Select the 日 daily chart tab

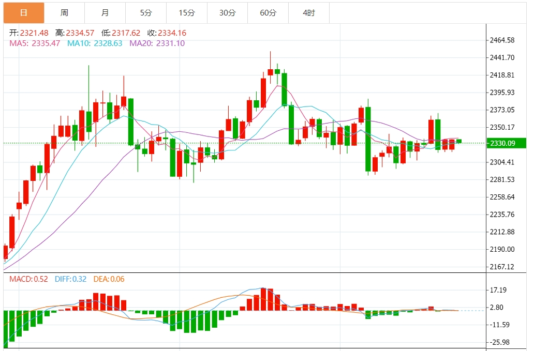[x=24, y=13]
